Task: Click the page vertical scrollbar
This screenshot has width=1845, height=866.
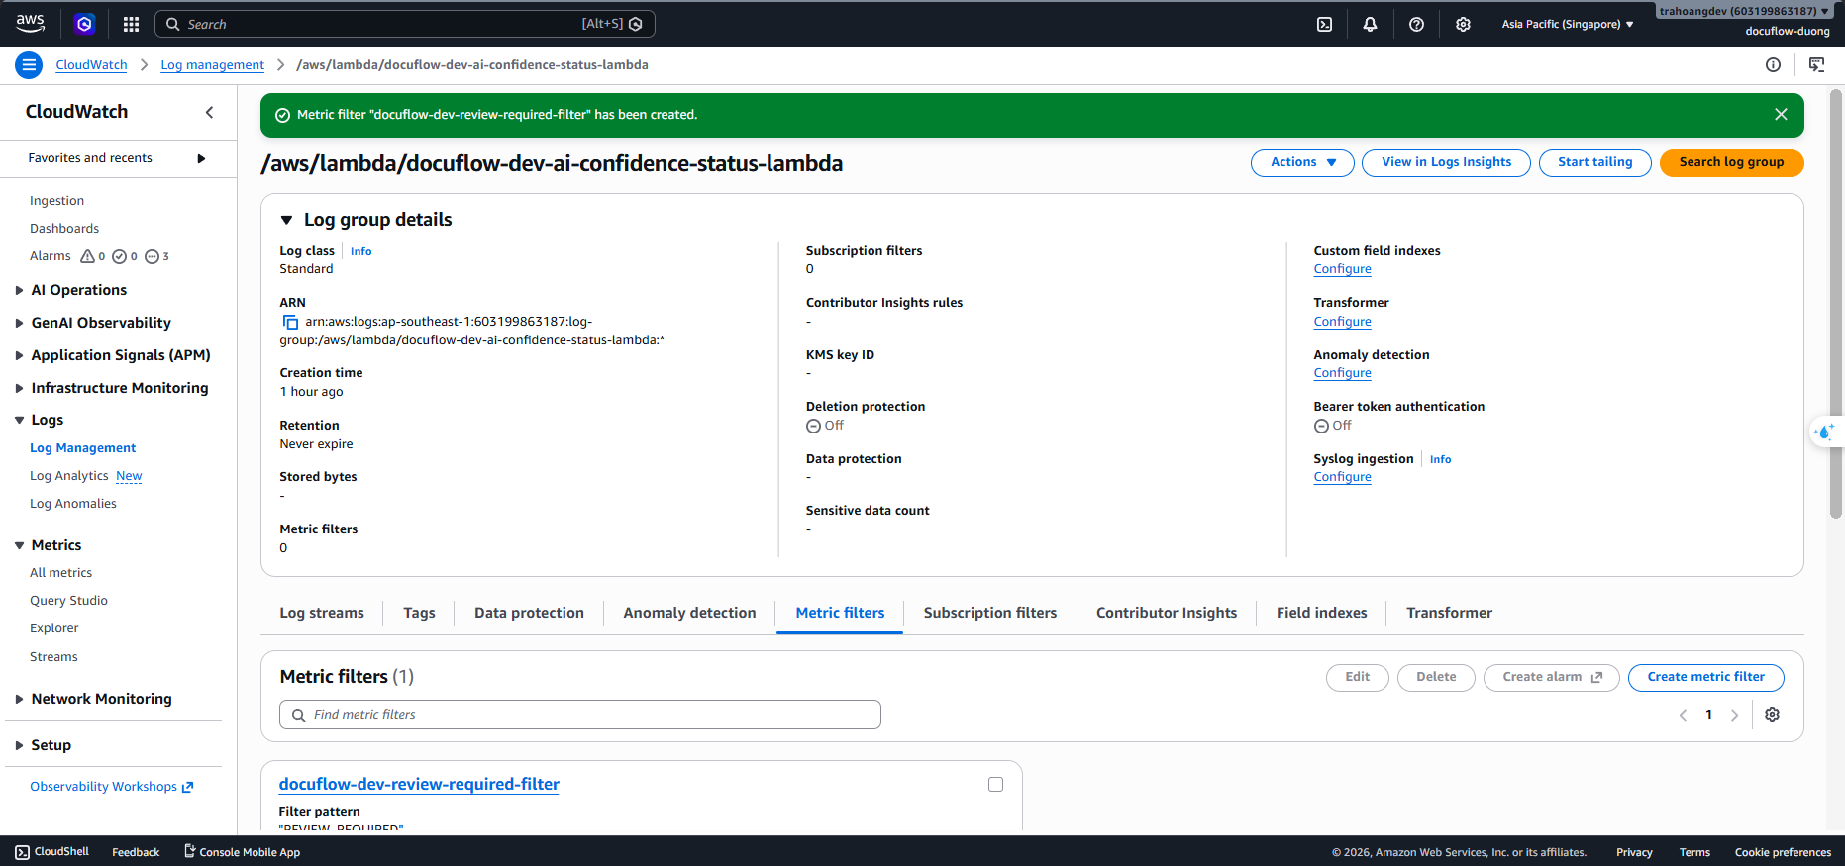Action: click(x=1836, y=303)
